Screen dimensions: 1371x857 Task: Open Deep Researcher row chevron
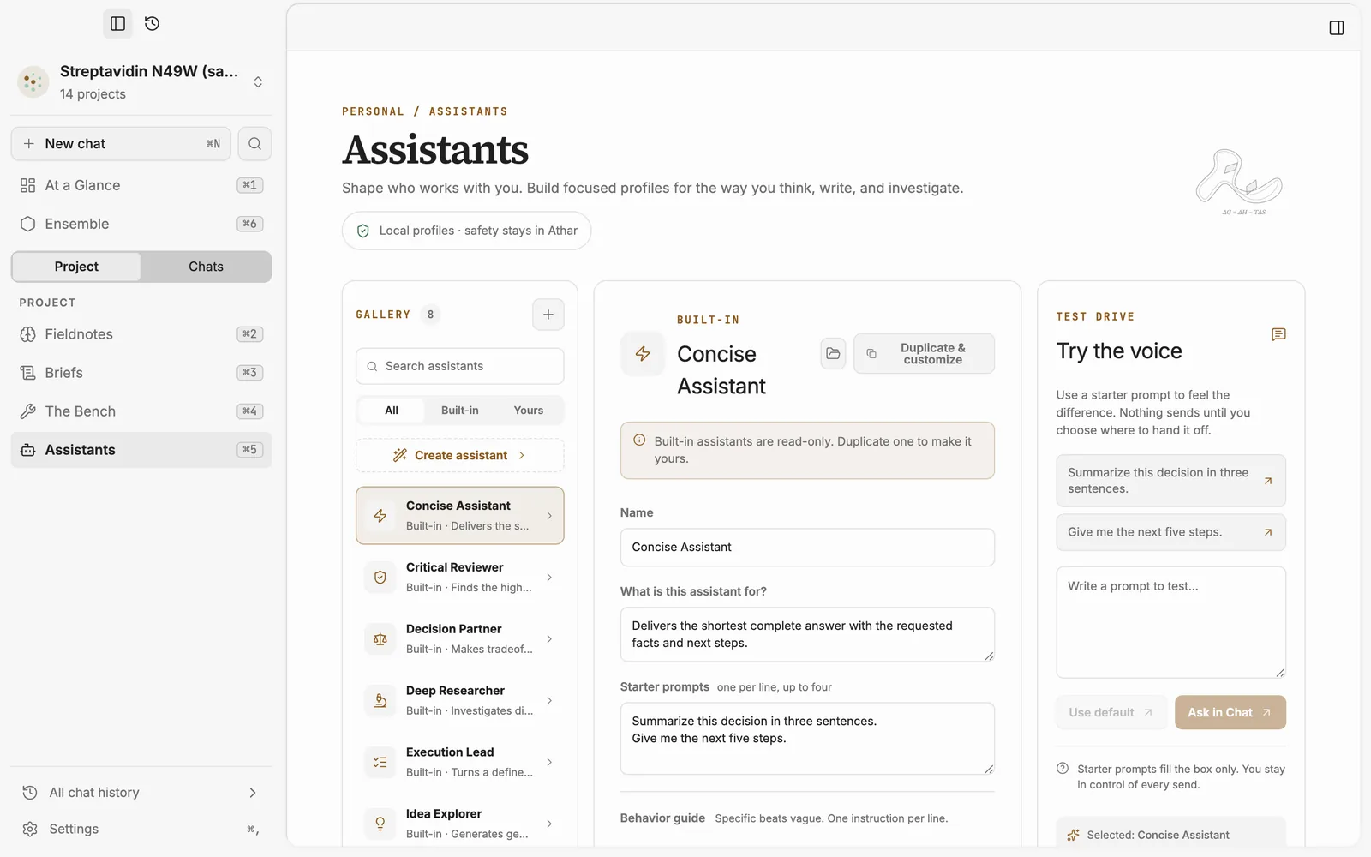549,701
